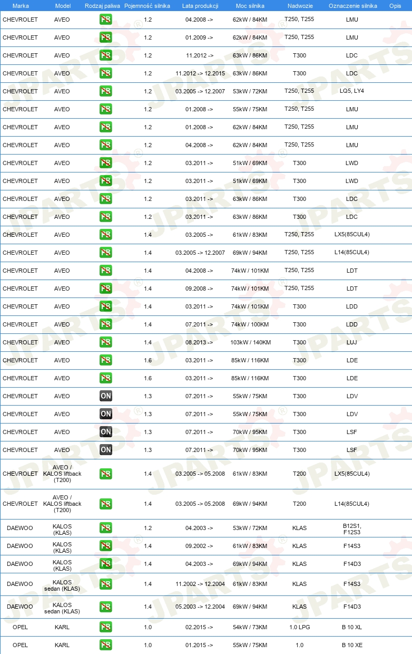Select body type 1.0 LPG

(299, 627)
